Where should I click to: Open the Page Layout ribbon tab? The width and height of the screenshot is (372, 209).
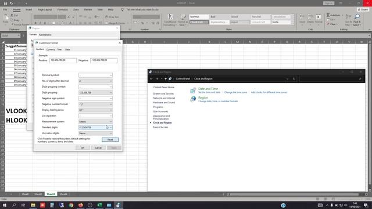click(x=45, y=10)
